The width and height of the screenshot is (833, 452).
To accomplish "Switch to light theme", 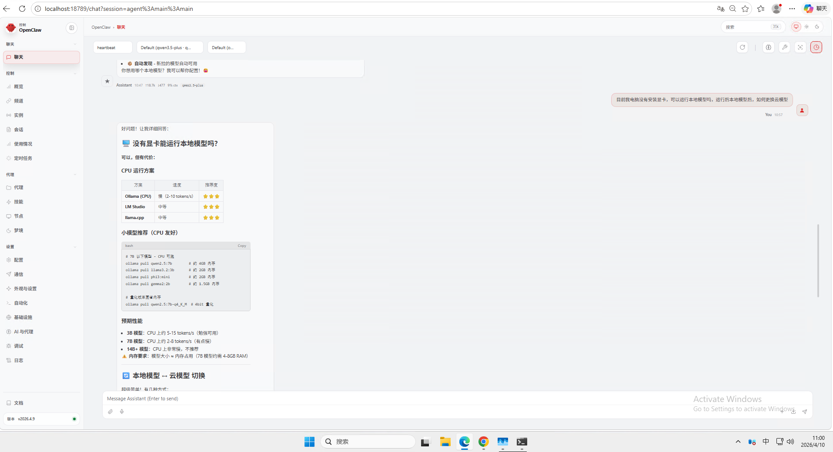I will [806, 27].
